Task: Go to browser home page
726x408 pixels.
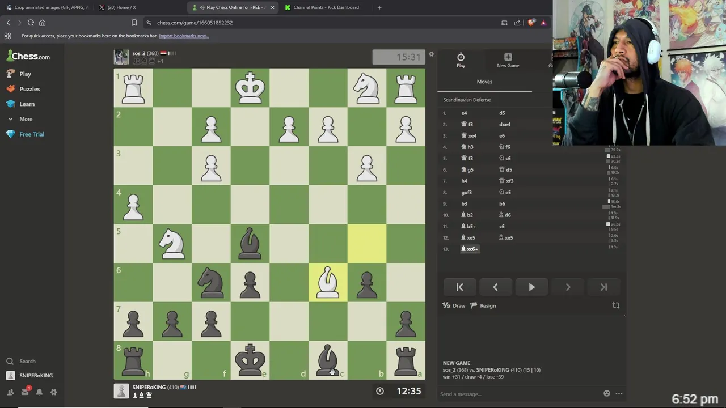Action: click(42, 23)
